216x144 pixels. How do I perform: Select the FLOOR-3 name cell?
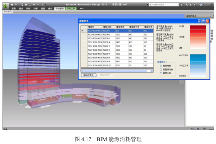[109, 38]
